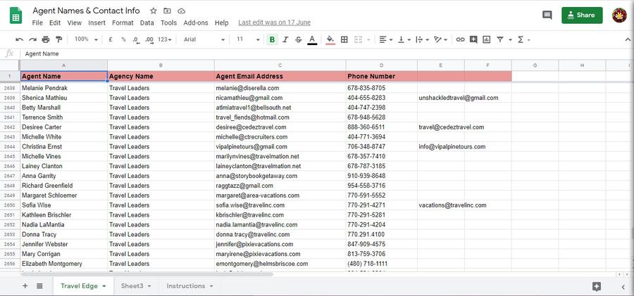Image resolution: width=634 pixels, height=296 pixels.
Task: Click the undo arrow
Action: point(20,39)
